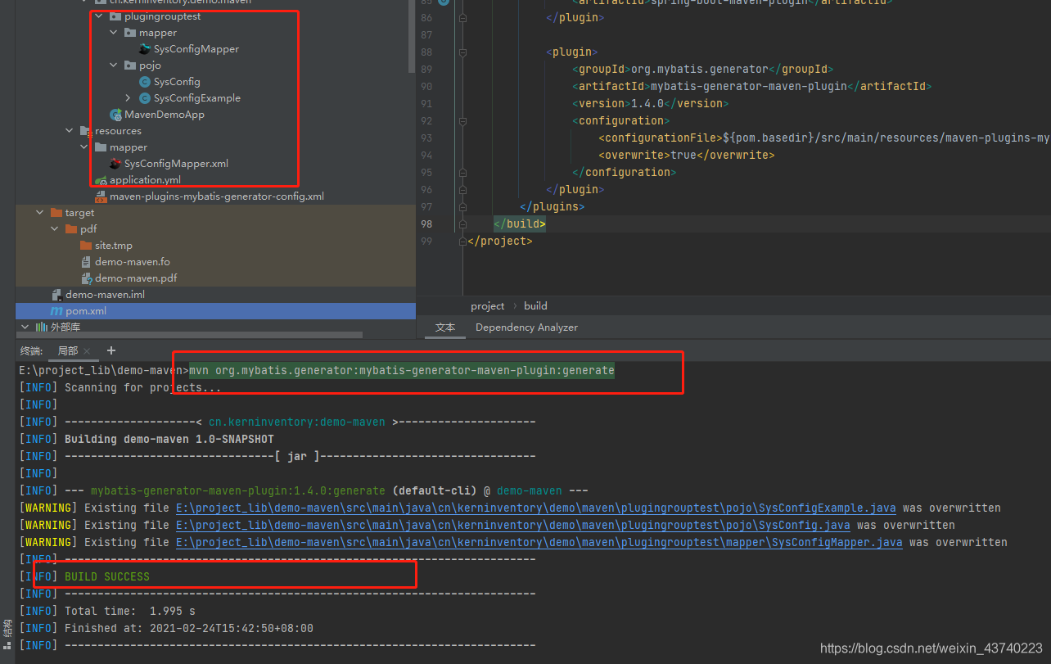Click the resources folder icon
The height and width of the screenshot is (664, 1051).
click(x=86, y=131)
